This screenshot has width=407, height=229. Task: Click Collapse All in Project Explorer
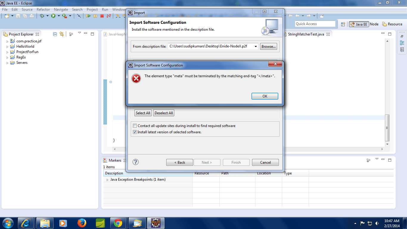(55, 34)
